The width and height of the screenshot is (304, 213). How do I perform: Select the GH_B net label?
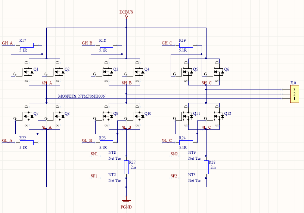click(87, 43)
